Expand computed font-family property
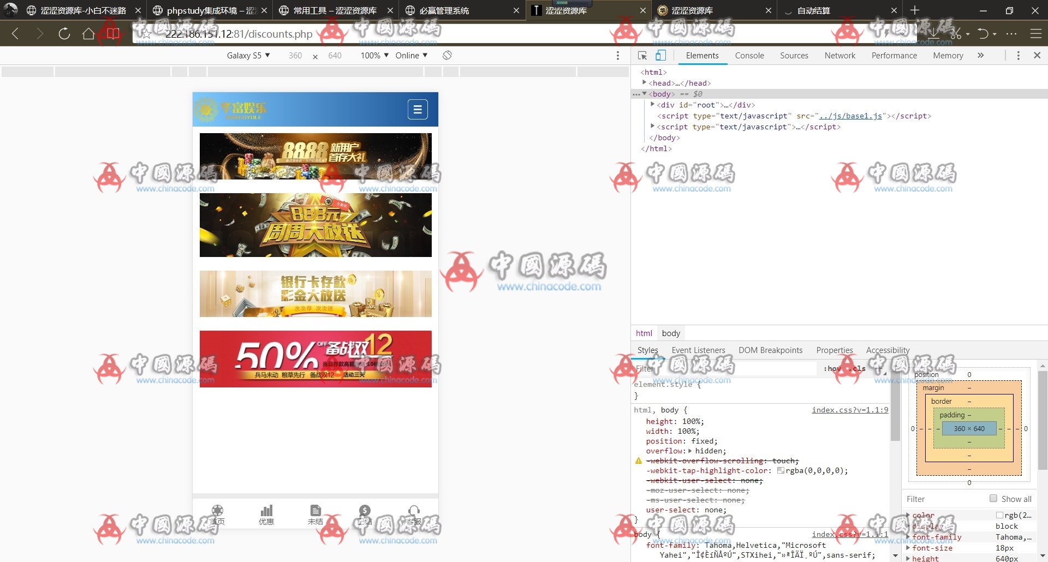This screenshot has height=562, width=1048. [908, 537]
